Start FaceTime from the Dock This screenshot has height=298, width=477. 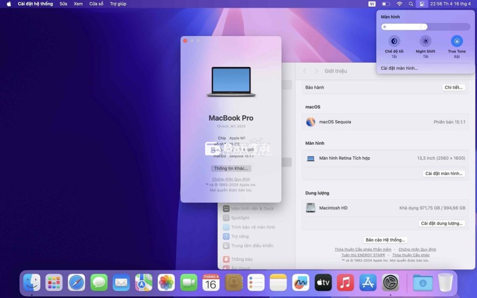click(188, 282)
